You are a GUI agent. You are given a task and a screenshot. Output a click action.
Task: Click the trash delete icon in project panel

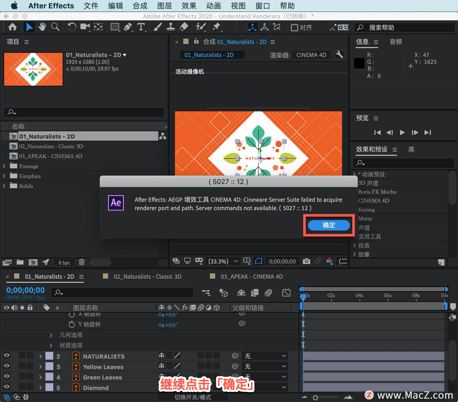(x=82, y=262)
